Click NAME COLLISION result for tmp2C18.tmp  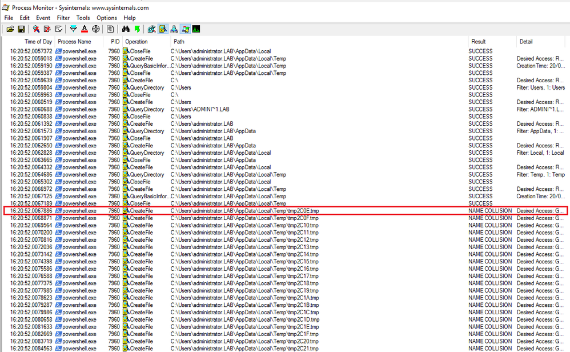coord(489,283)
